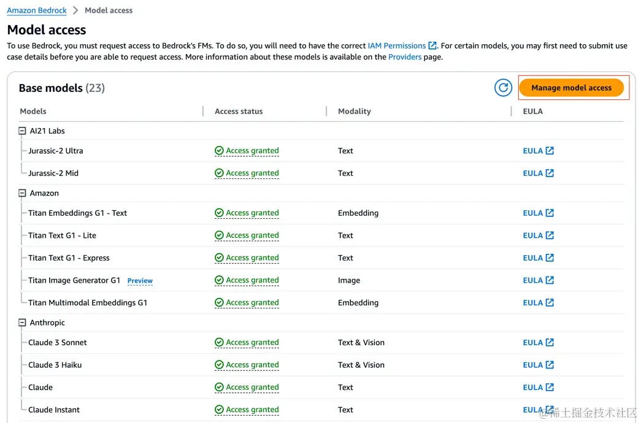Collapse the AI21 Labs provider group
Viewport: 641px width, 423px height.
tap(22, 131)
